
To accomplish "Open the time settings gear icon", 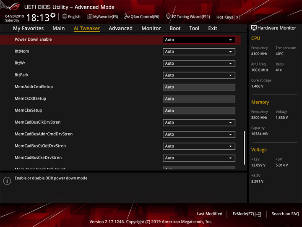I will coord(53,15).
